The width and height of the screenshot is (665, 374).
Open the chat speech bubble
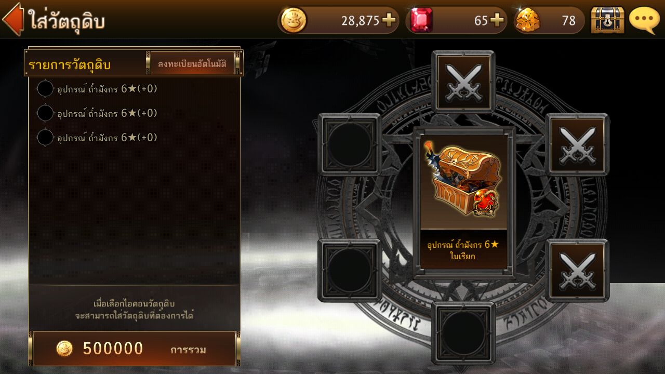pos(644,20)
